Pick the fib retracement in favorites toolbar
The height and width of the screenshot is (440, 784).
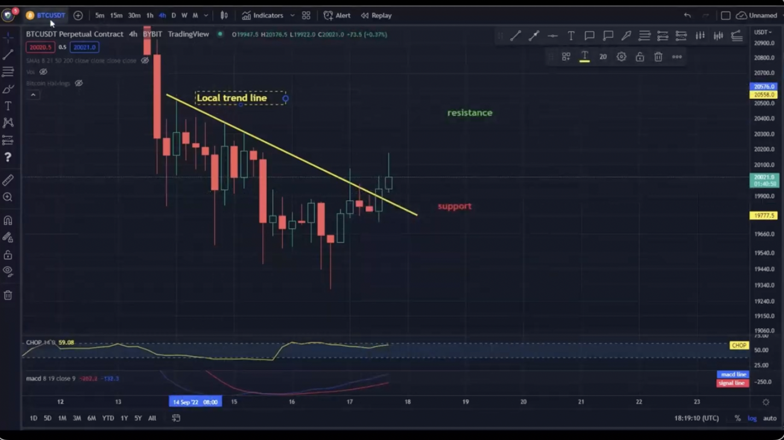click(645, 36)
